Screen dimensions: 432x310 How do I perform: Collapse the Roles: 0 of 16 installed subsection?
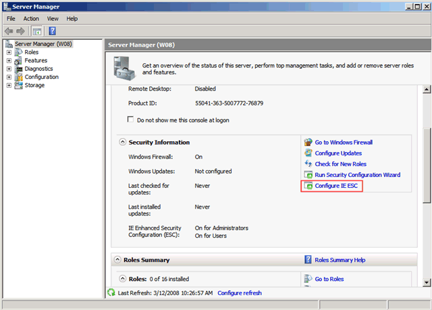(122, 278)
